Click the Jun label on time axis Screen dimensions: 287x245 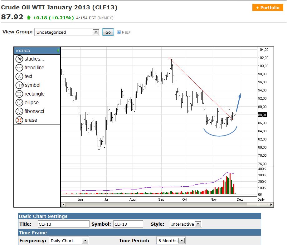click(80, 199)
